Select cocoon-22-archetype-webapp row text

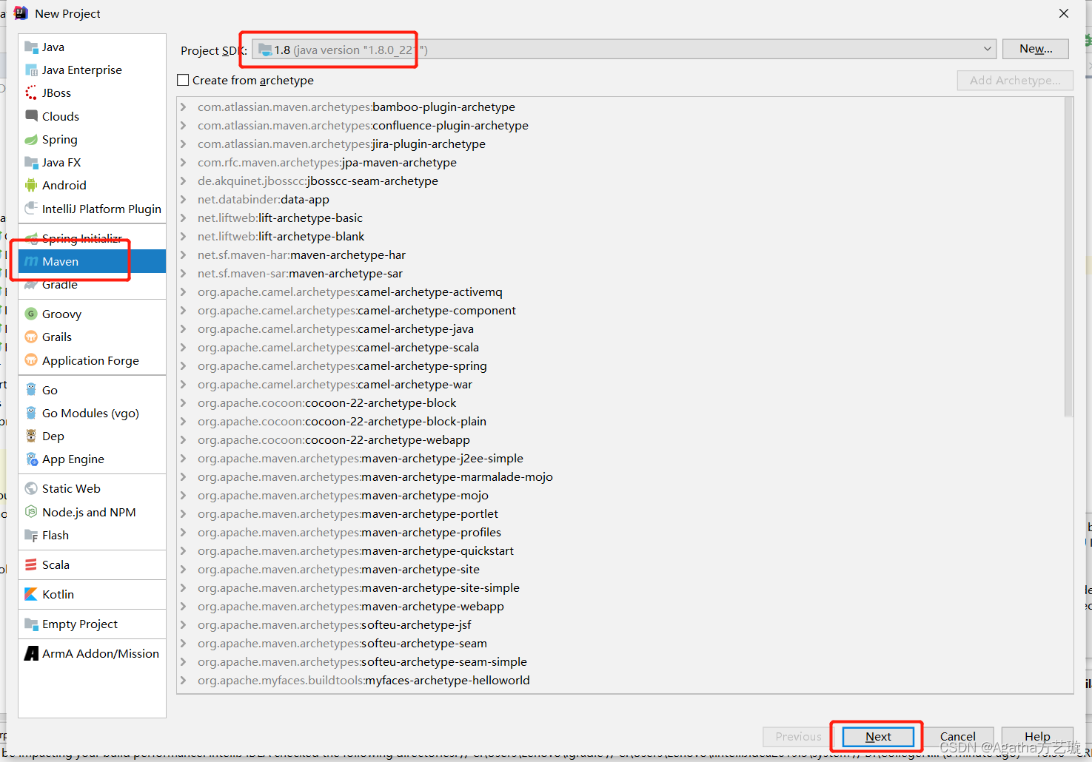[334, 440]
